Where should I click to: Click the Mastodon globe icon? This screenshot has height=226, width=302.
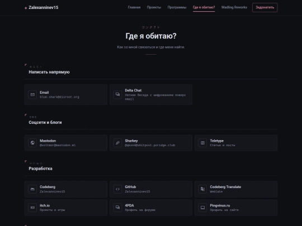coord(32,143)
